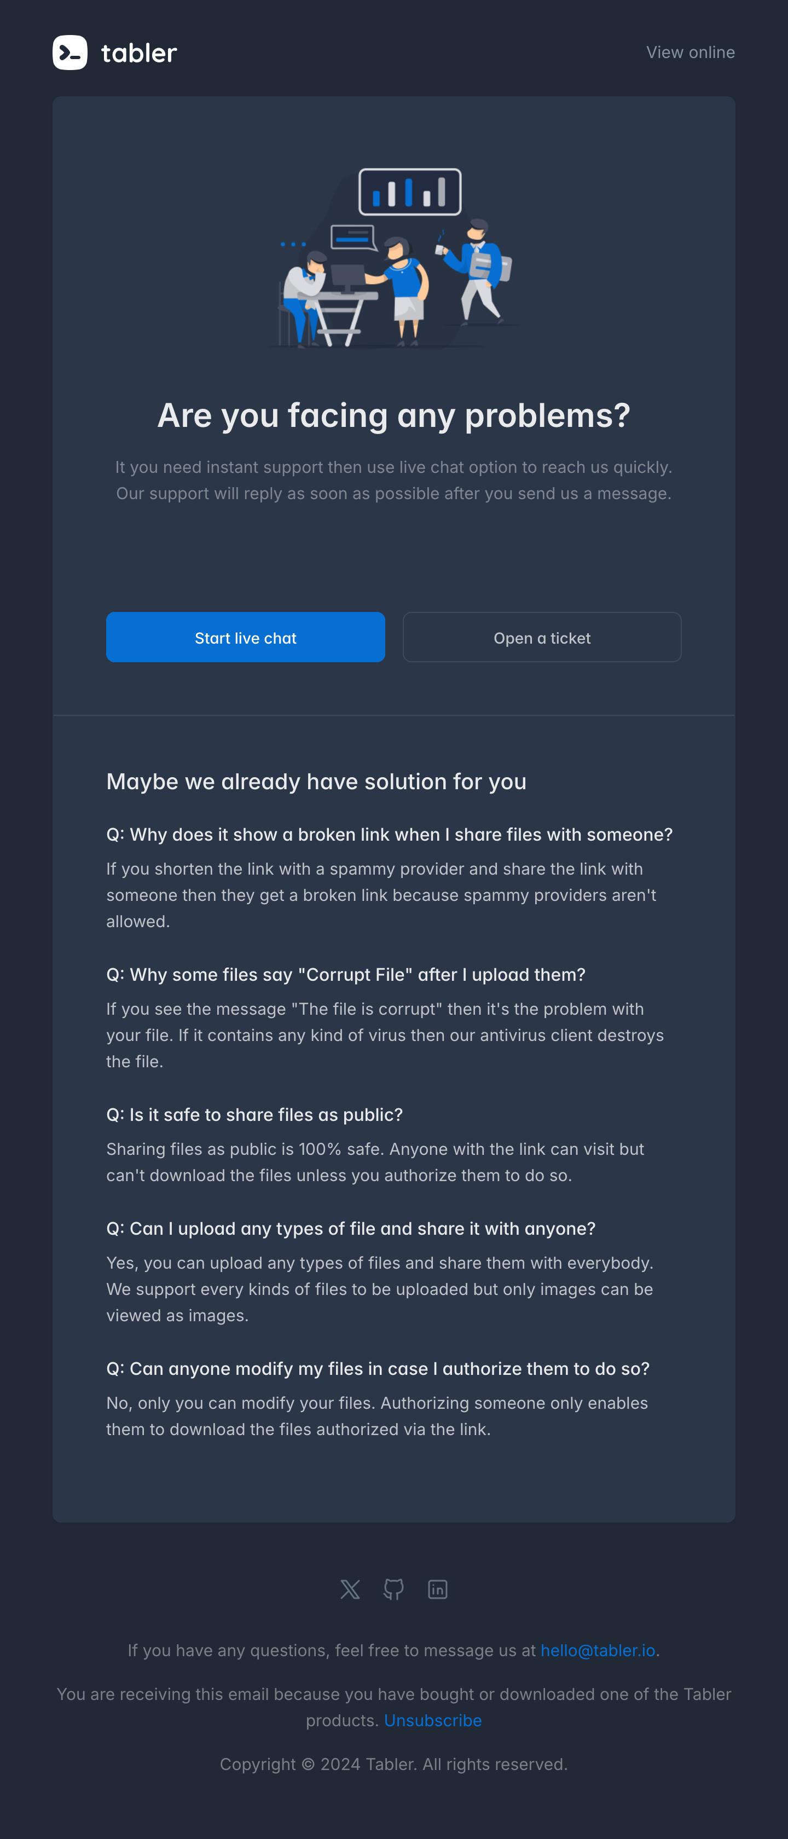Screen dimensions: 788x1839
Task: Open the X (Twitter) social icon
Action: 350,1589
